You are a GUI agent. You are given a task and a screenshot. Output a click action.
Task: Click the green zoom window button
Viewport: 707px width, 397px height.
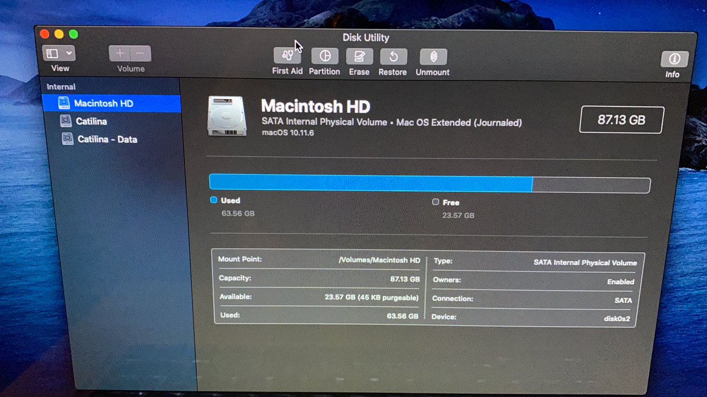(74, 34)
